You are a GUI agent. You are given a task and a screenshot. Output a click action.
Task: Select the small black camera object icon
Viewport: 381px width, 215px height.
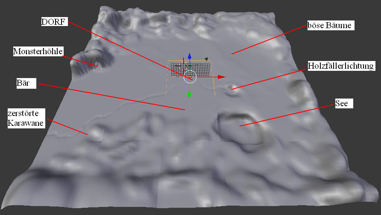click(206, 59)
